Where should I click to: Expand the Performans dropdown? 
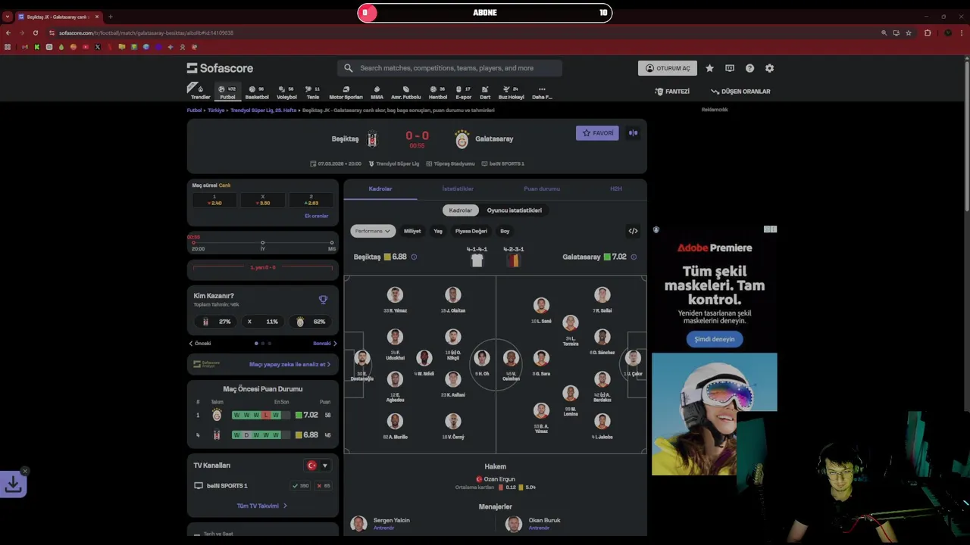[373, 231]
